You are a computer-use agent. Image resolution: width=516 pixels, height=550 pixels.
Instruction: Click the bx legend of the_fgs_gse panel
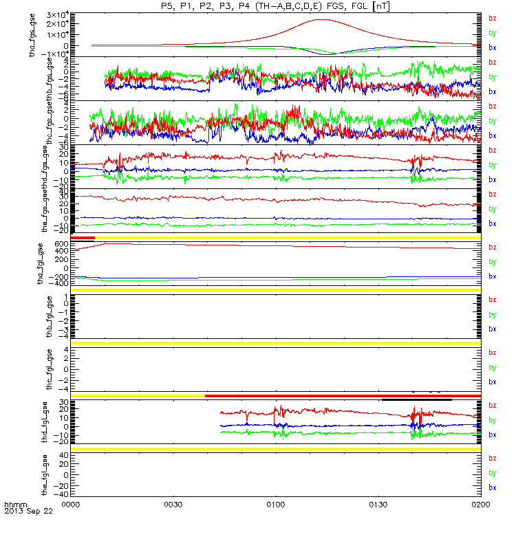[493, 223]
